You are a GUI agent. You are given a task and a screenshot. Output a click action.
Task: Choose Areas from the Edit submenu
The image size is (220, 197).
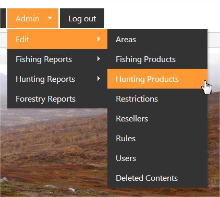tap(157, 39)
